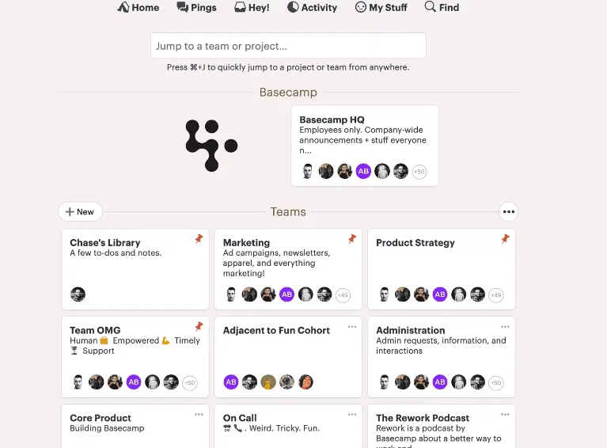607x448 pixels.
Task: Open the On Call card options menu
Action: [352, 414]
